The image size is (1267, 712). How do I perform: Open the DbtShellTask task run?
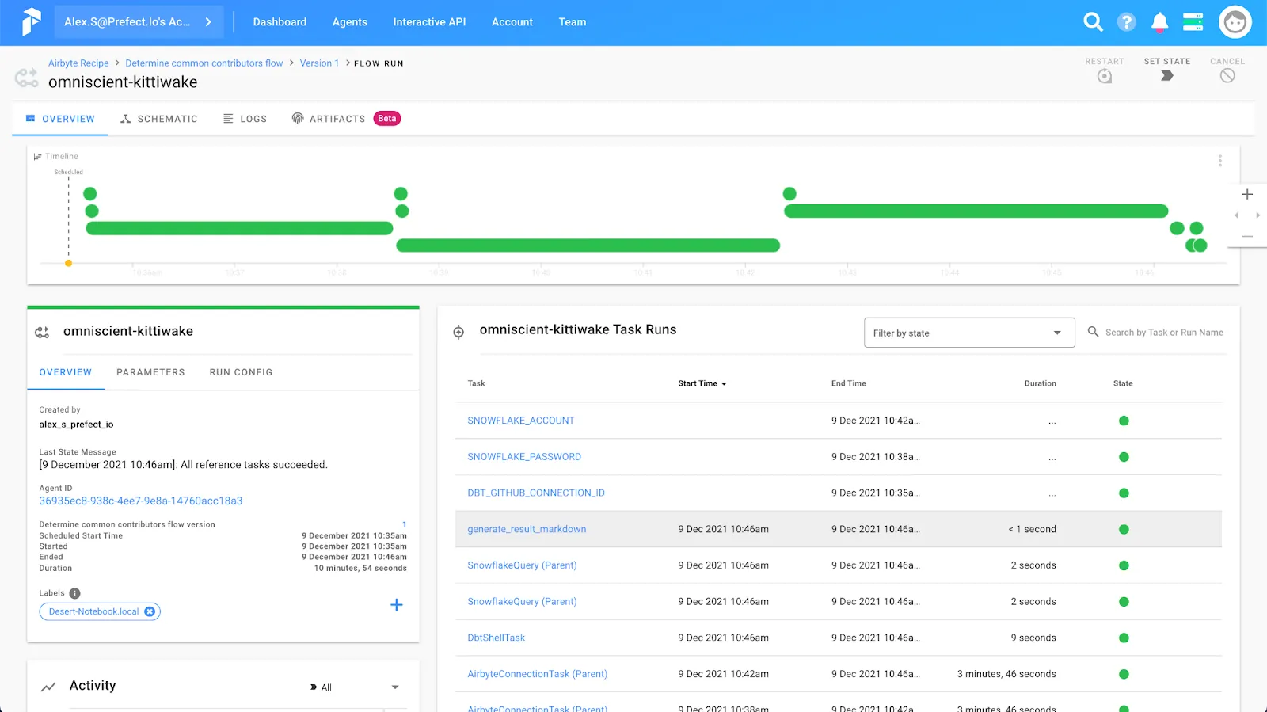coord(497,638)
